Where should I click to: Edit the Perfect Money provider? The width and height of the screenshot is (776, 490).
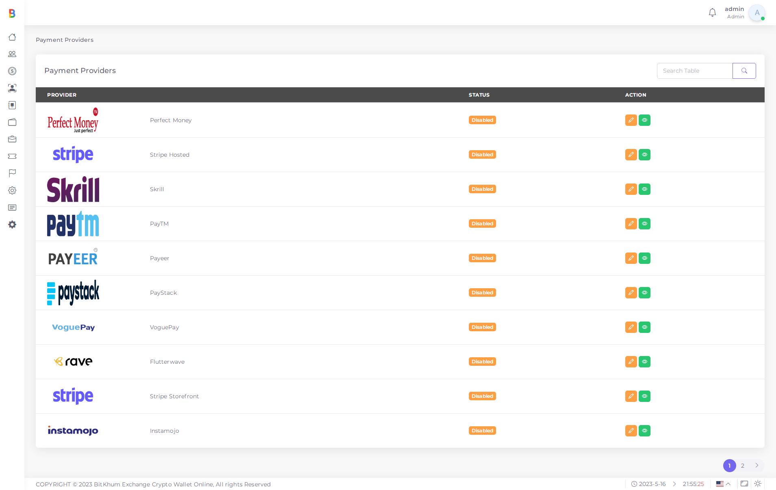click(631, 120)
